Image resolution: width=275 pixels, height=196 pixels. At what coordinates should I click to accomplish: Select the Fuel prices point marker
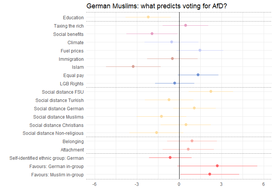coord(200,50)
